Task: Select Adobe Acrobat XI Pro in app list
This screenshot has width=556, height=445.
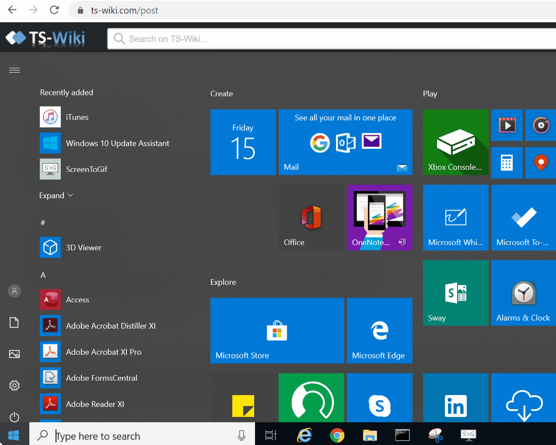Action: (103, 352)
